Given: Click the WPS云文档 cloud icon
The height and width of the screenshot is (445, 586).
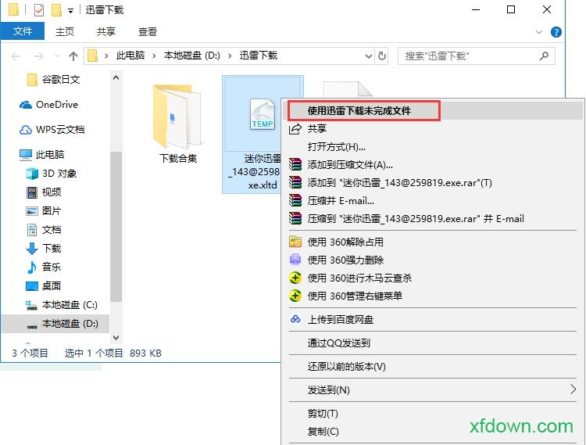Looking at the screenshot, I should point(26,130).
